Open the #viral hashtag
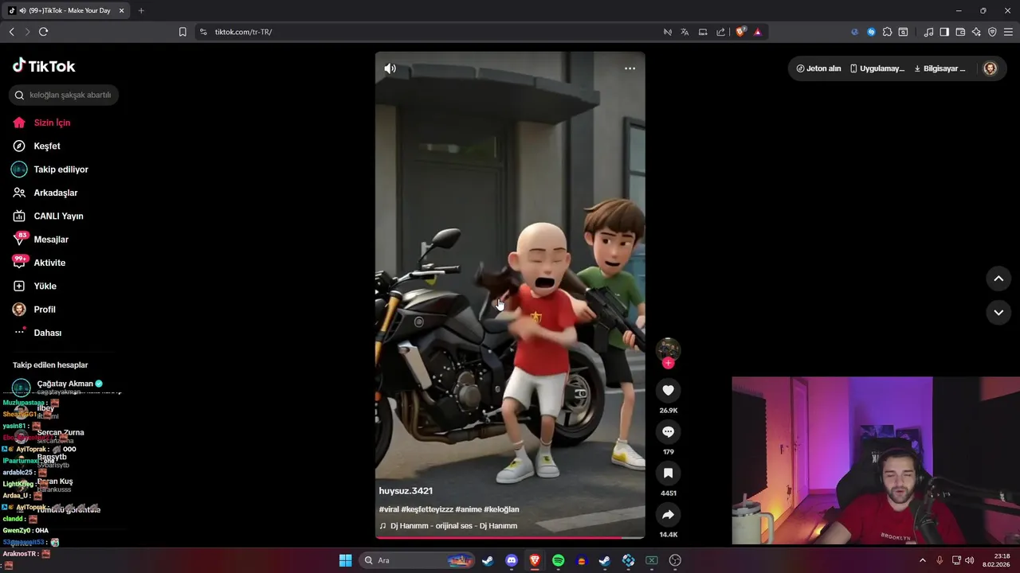Viewport: 1020px width, 573px height. (389, 509)
